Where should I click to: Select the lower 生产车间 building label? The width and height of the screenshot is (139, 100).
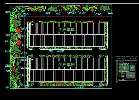[x=67, y=65]
